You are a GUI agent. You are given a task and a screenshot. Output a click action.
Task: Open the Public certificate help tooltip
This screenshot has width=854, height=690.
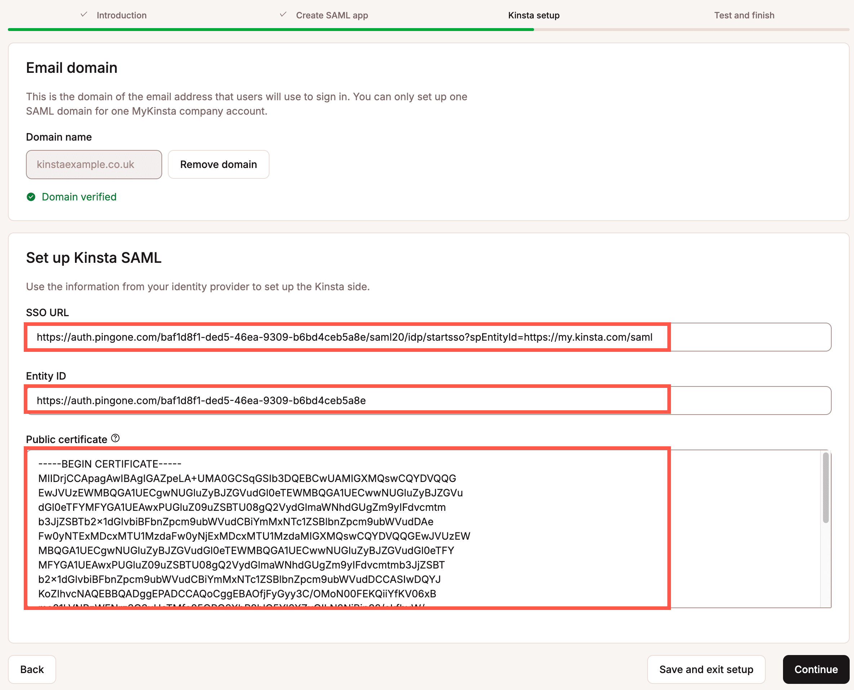[115, 438]
